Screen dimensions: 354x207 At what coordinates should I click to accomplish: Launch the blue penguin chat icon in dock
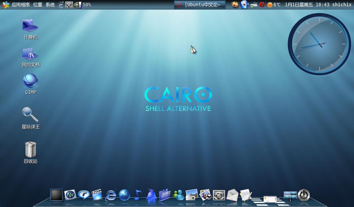coord(151,195)
